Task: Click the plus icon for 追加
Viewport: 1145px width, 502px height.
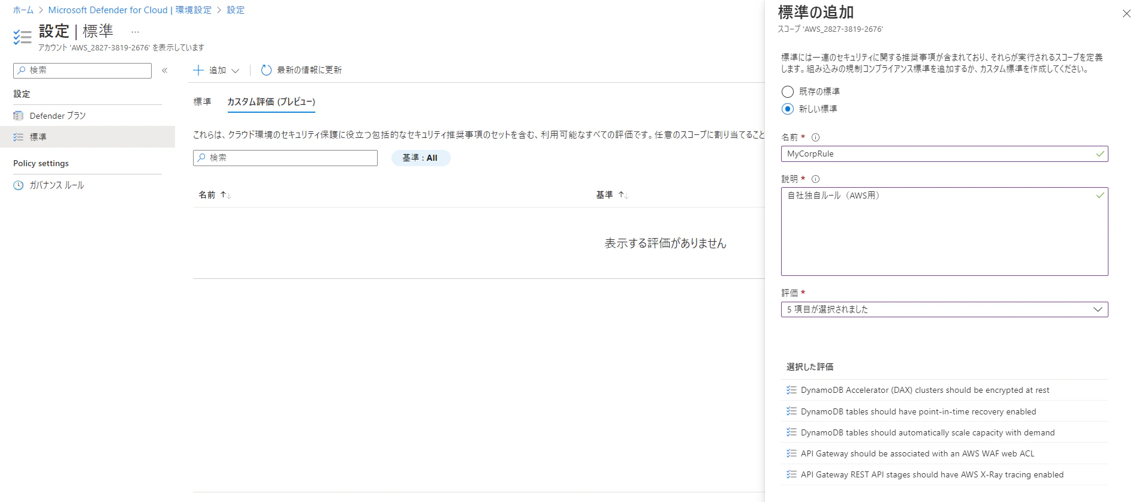Action: (x=198, y=70)
